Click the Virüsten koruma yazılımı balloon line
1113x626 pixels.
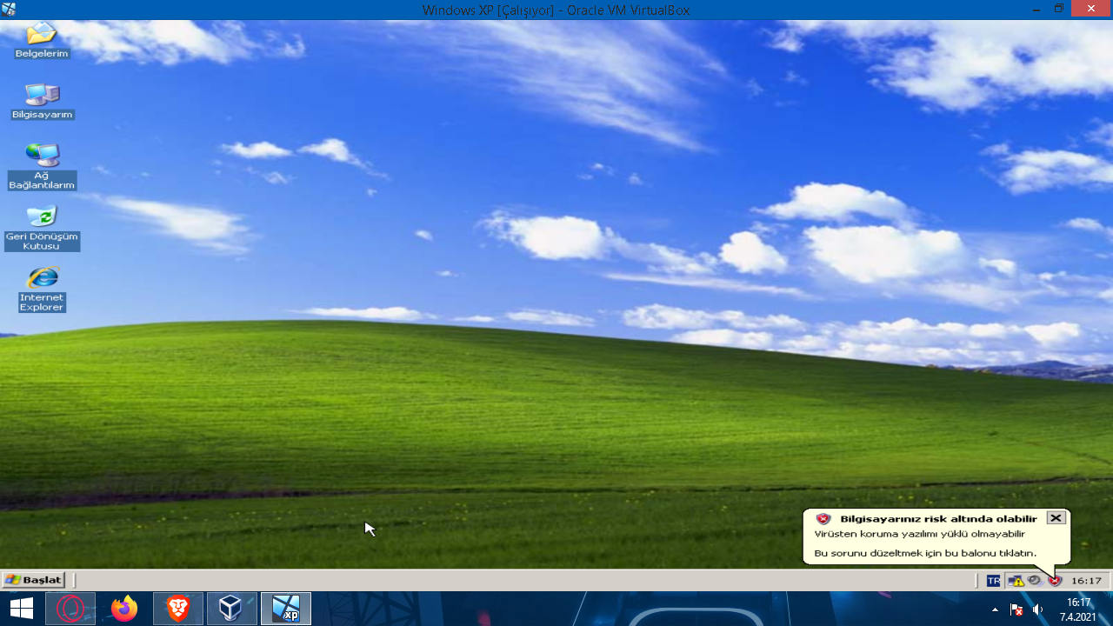919,534
